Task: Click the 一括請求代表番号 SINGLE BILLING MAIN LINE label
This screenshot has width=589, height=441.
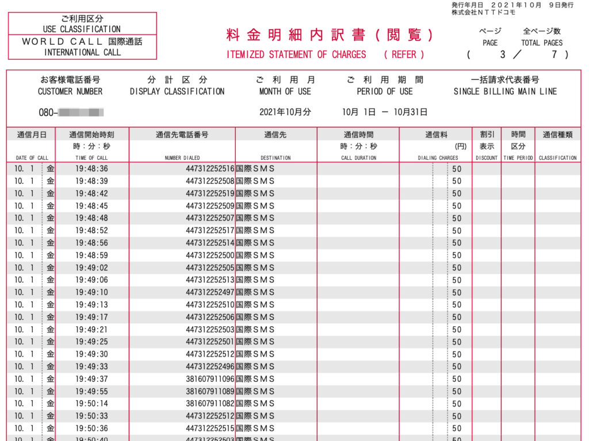Action: (505, 86)
